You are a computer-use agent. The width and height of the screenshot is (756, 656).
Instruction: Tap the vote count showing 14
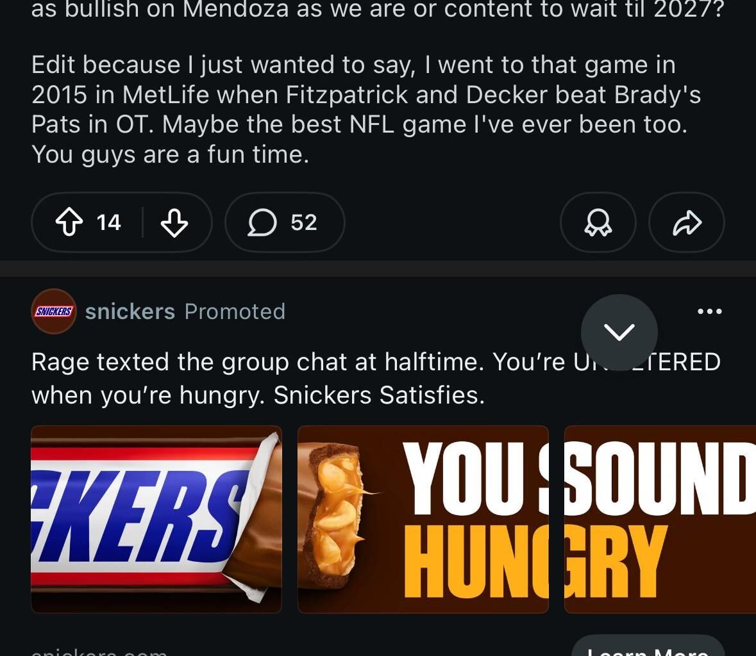click(108, 223)
